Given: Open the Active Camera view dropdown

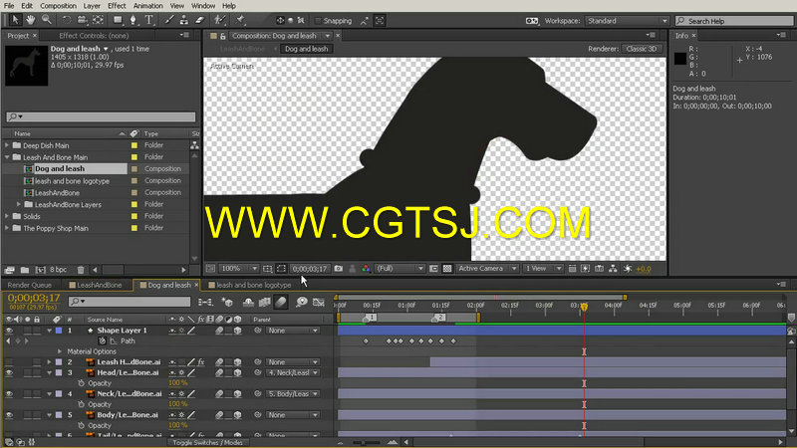Looking at the screenshot, I should [487, 269].
